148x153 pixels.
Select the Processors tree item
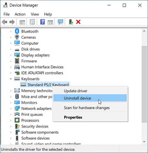[30, 120]
